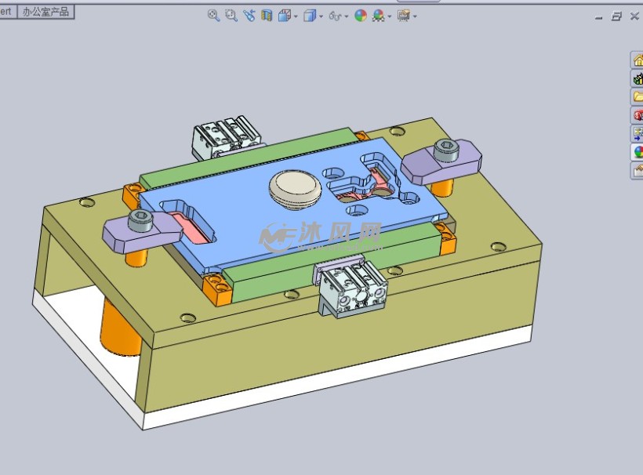
Task: Switch to the 办公室产品 tab
Action: (x=45, y=12)
